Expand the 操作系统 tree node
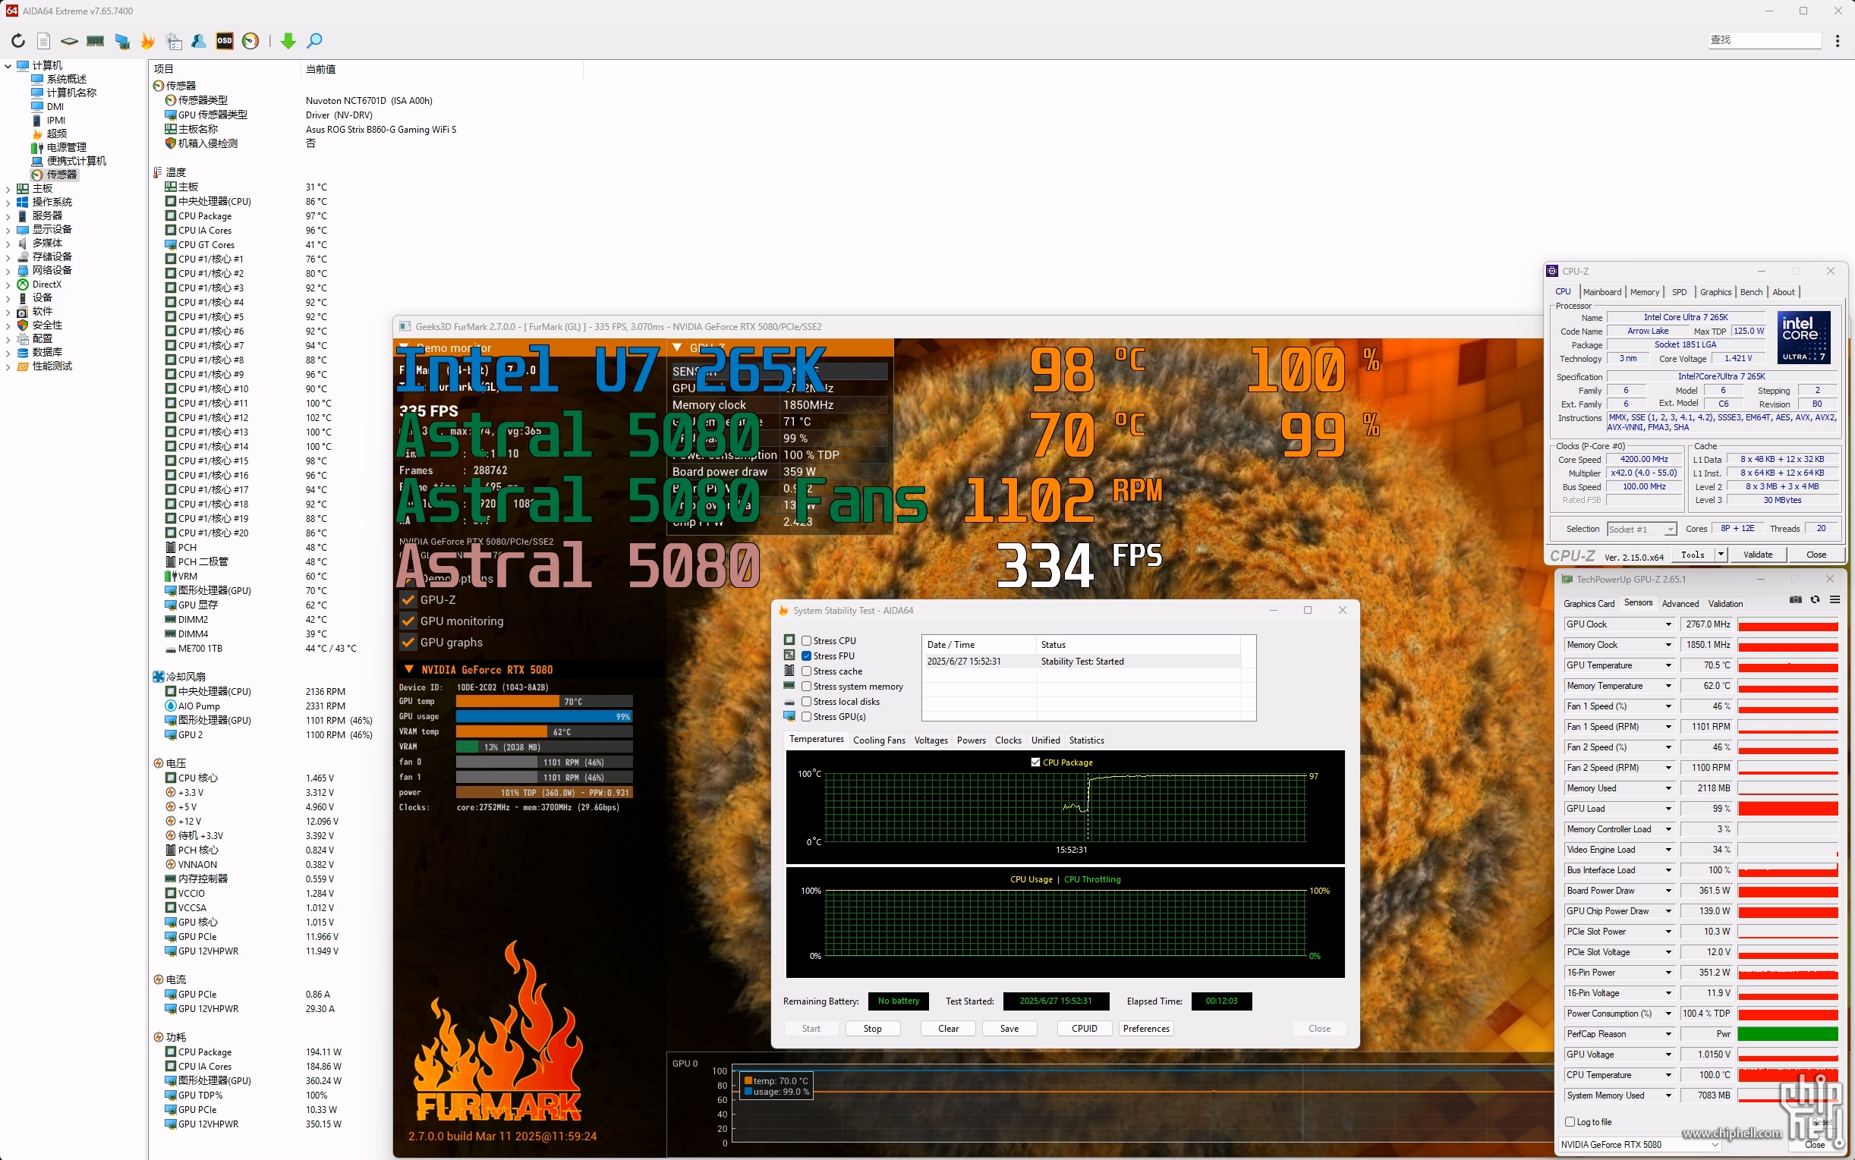Image resolution: width=1855 pixels, height=1160 pixels. pos(8,203)
